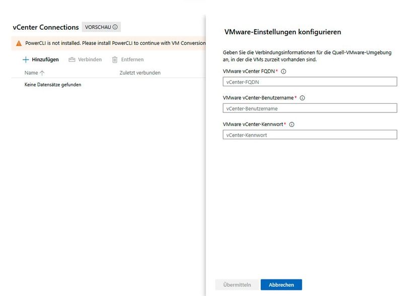Click the Verbinden toolbar button

point(85,60)
